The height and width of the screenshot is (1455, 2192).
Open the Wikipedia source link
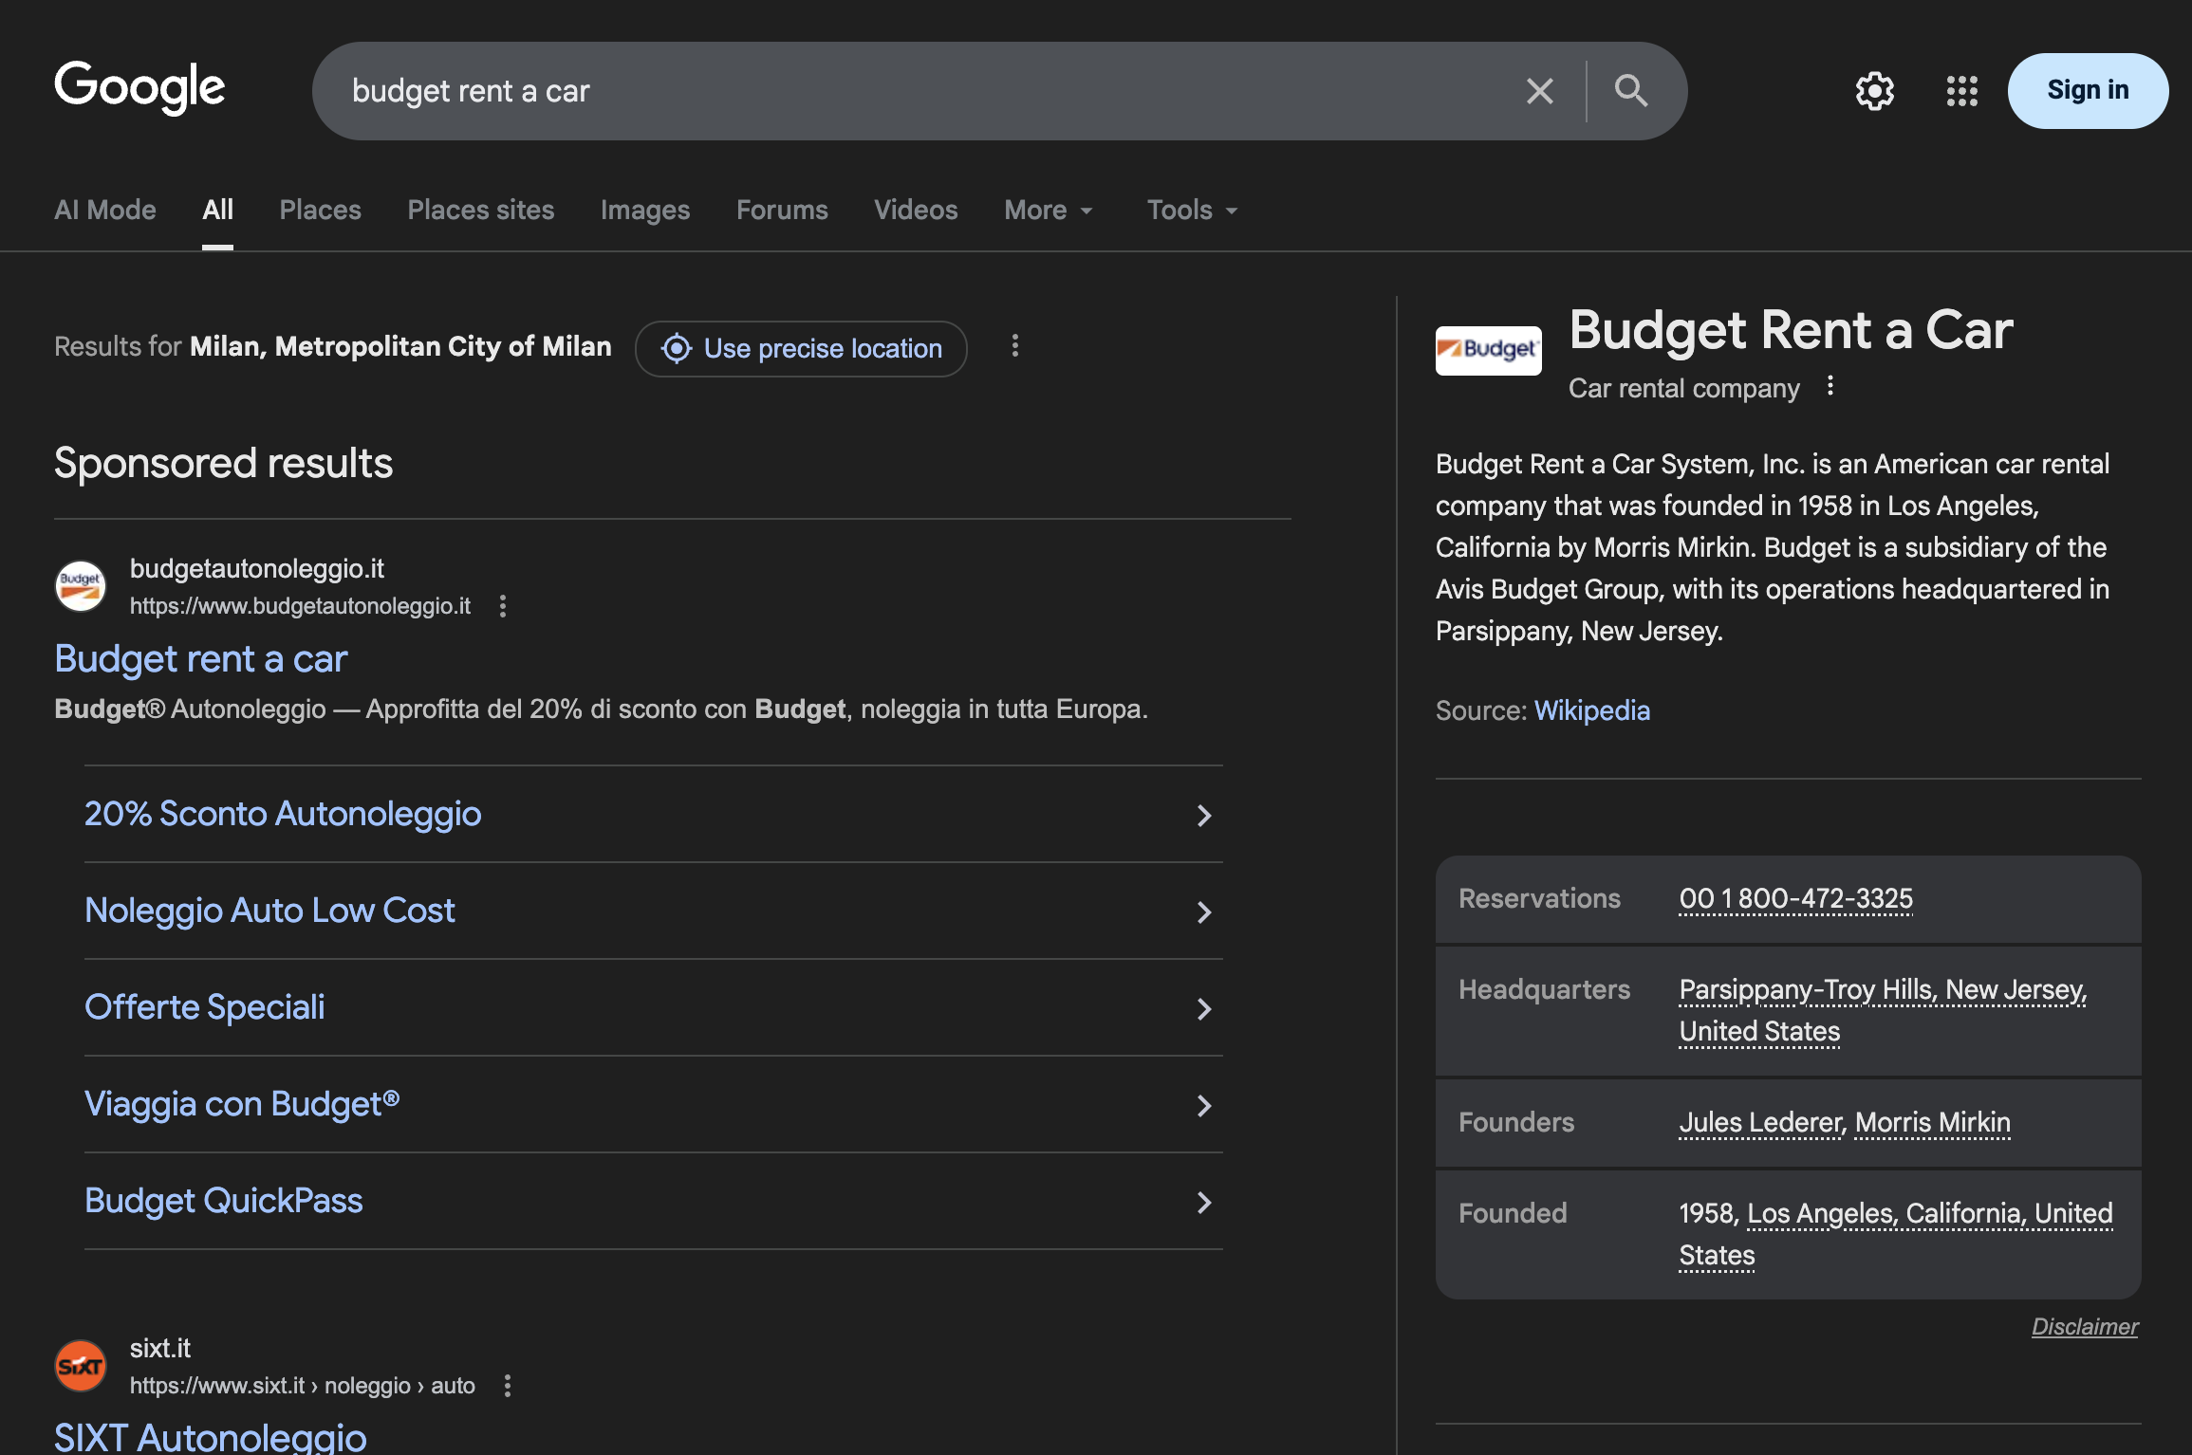pyautogui.click(x=1591, y=710)
